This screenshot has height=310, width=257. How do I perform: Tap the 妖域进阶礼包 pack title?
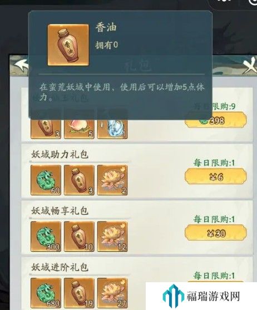60,267
